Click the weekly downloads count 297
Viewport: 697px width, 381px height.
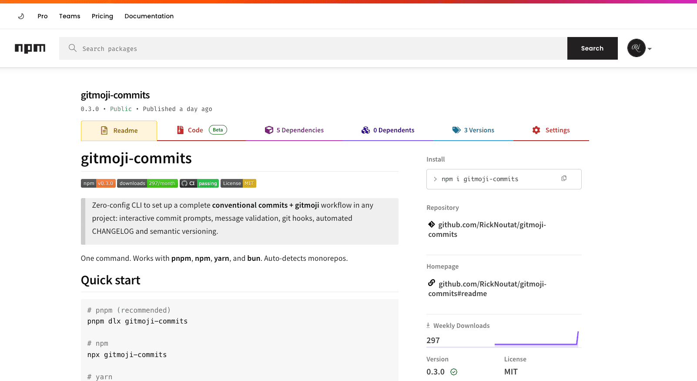433,341
